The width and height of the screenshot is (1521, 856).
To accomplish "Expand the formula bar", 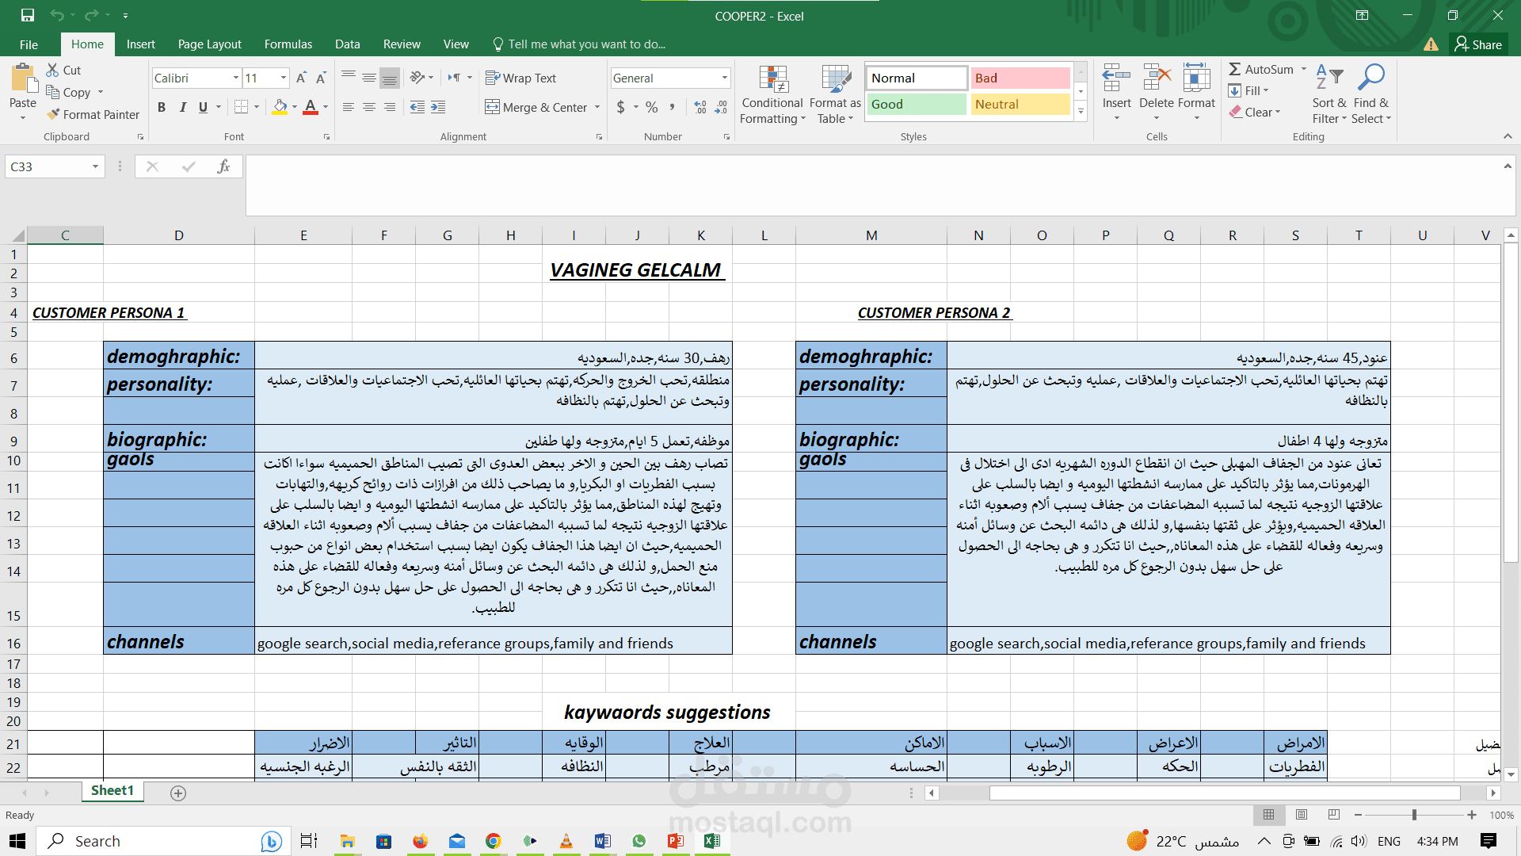I will tap(1508, 166).
